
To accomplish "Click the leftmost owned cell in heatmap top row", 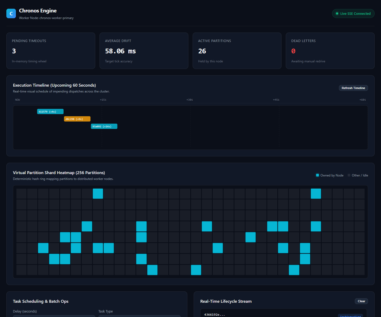I will 98,194.
